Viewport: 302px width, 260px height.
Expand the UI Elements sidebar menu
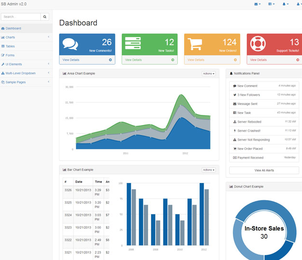coord(26,64)
